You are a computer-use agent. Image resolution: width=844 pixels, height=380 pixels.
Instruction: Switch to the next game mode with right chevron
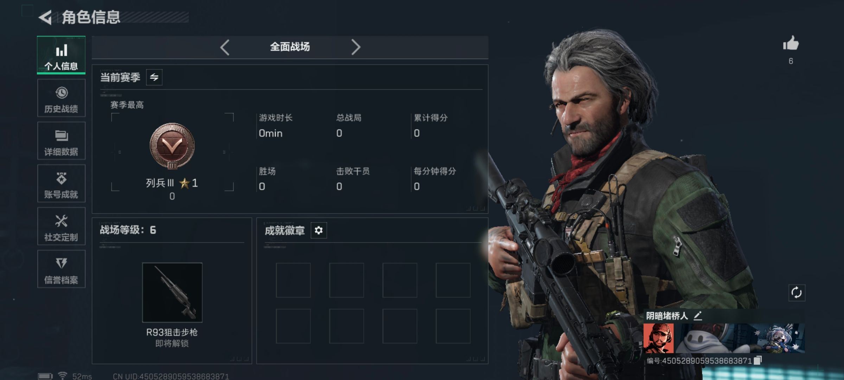tap(356, 47)
